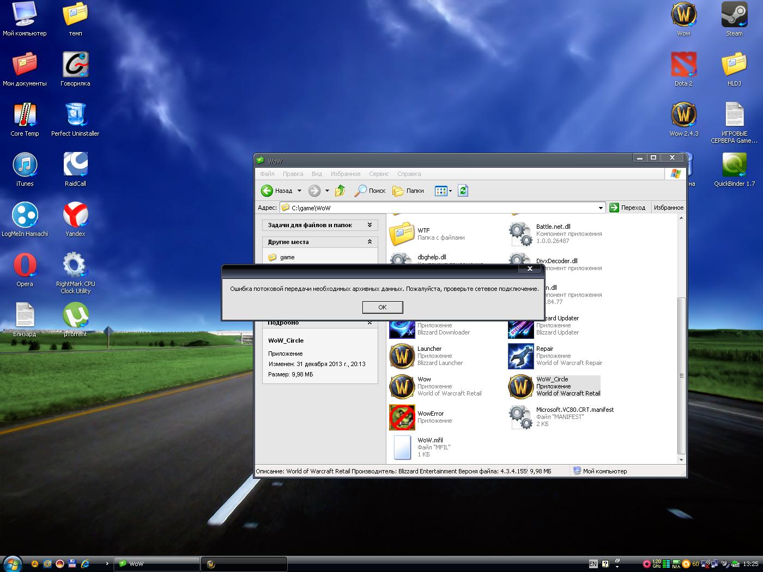Select the QuickBinder 1.7 desktop icon
Screen dimensions: 763x572
click(x=734, y=169)
